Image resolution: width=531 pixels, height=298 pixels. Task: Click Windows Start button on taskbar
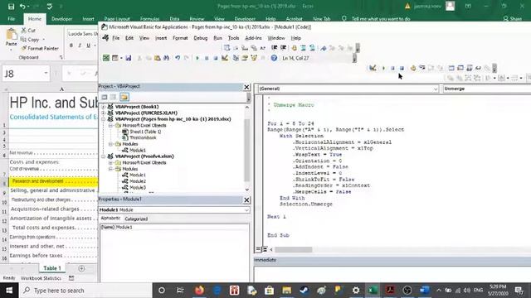9,291
